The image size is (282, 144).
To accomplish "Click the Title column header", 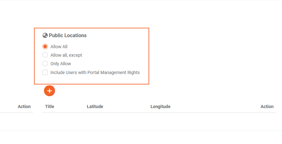I will click(50, 107).
